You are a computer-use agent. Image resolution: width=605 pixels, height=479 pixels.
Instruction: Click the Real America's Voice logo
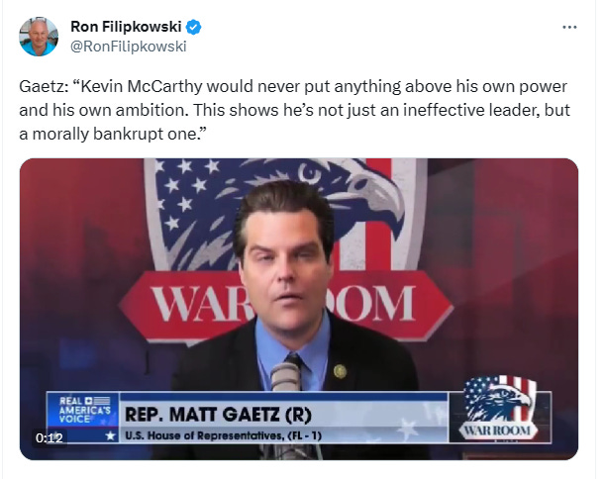point(84,410)
